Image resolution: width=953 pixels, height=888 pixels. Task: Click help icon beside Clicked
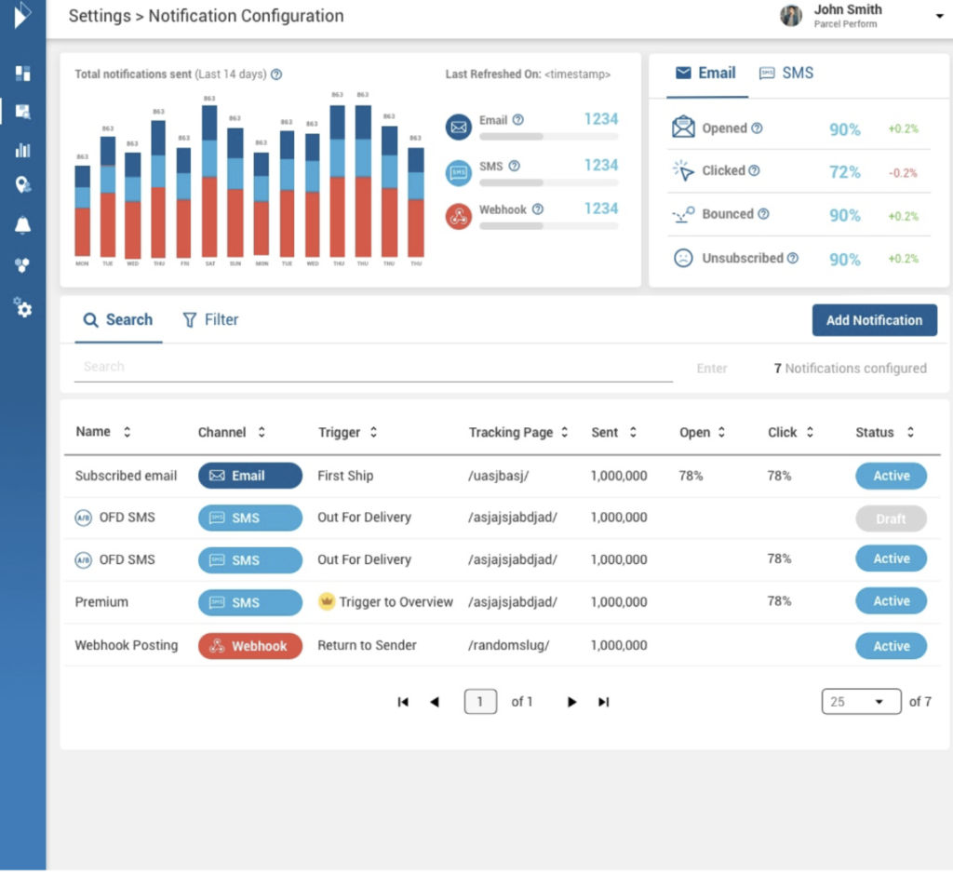click(x=754, y=170)
